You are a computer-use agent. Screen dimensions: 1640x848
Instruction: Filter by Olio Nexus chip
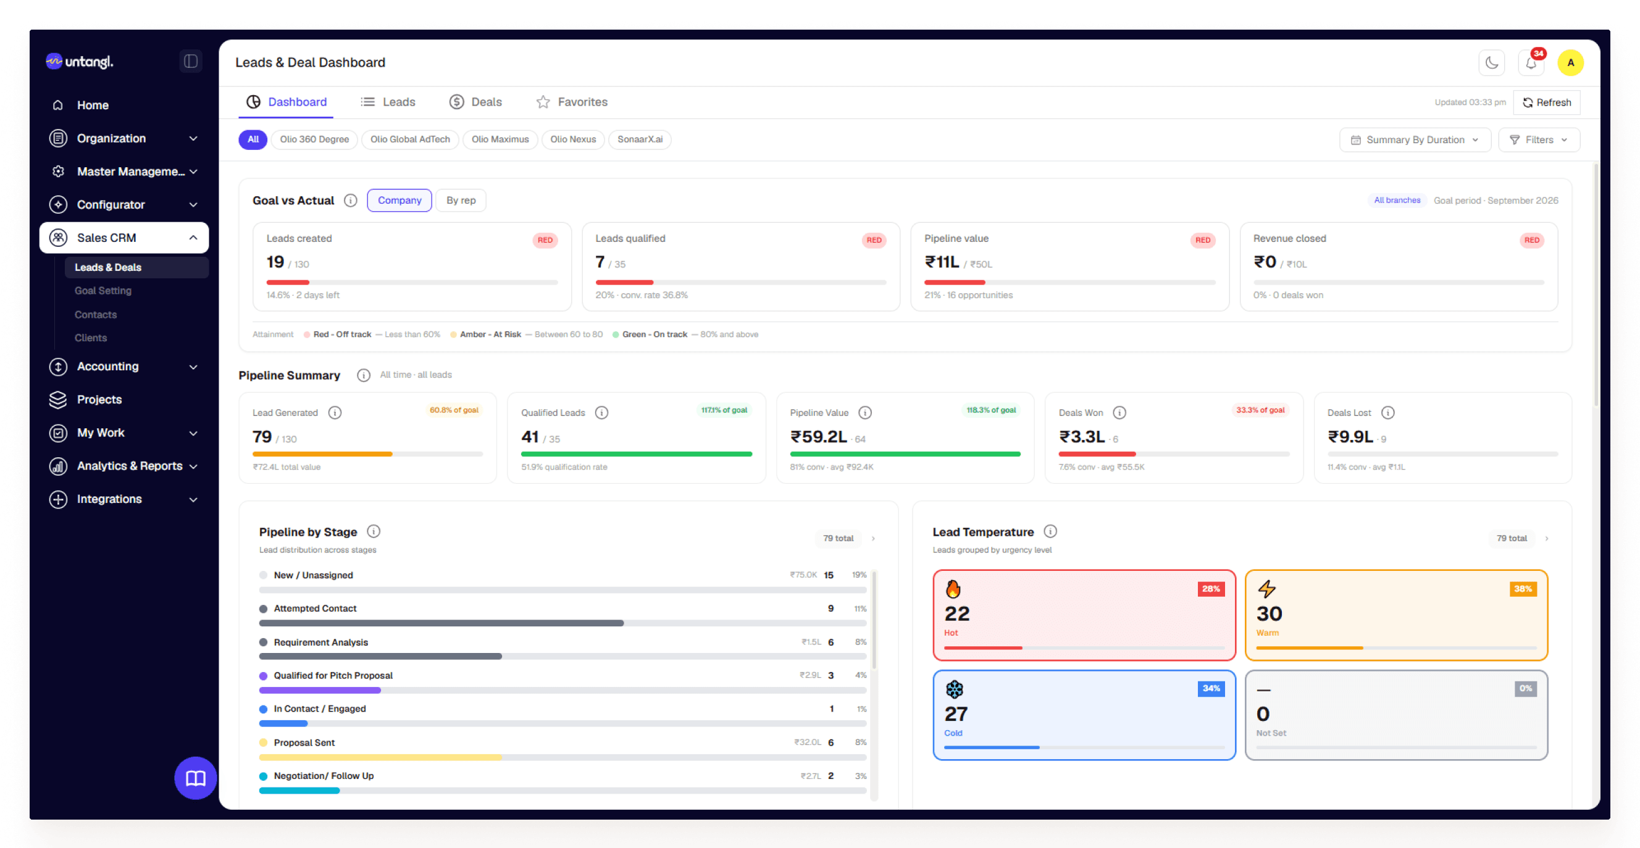click(x=573, y=139)
